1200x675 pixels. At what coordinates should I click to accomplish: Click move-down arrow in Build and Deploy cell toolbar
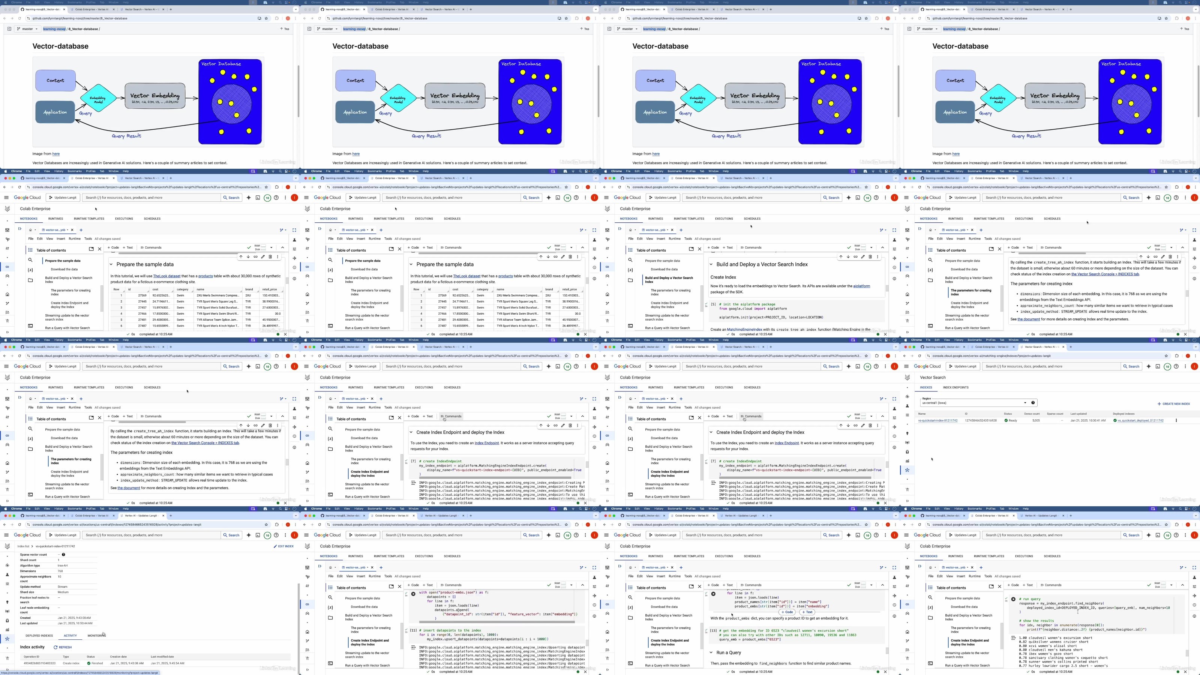(848, 256)
